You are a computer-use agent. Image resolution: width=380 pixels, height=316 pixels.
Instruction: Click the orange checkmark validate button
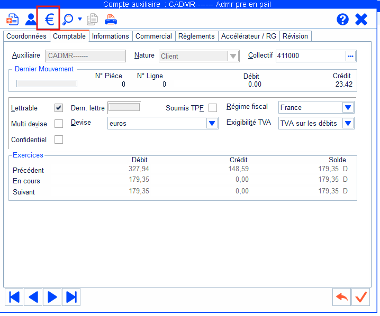(361, 297)
